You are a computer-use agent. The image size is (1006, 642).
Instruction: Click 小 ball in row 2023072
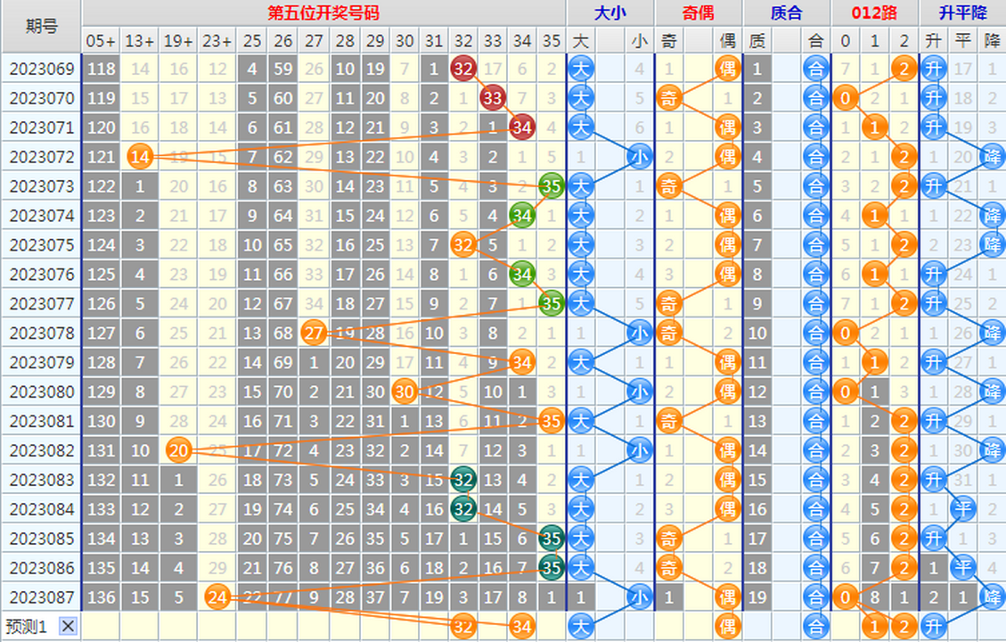(x=640, y=157)
